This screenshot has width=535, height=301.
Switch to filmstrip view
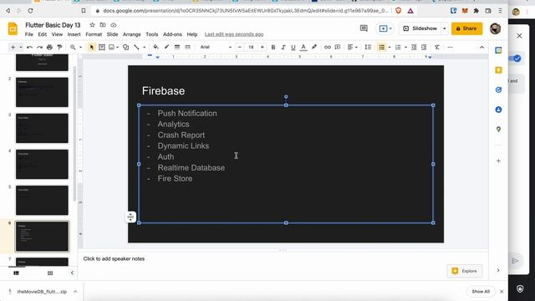16,273
